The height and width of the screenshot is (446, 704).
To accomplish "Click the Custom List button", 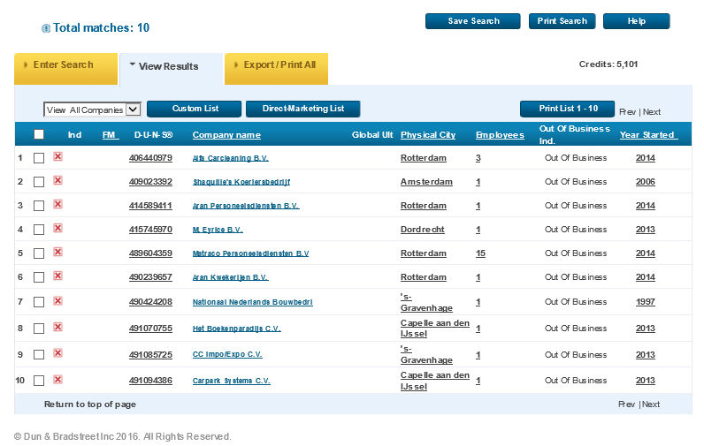I will click(195, 109).
